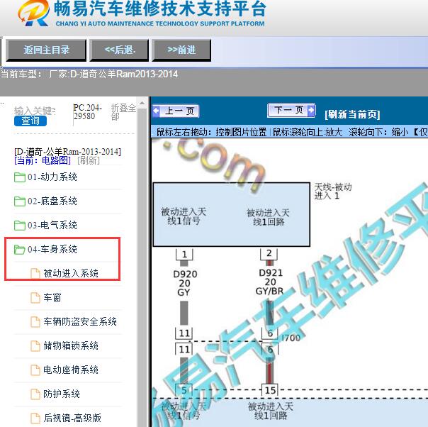Click 折叠全部 to collapse all folders
This screenshot has width=428, height=427.
click(123, 112)
